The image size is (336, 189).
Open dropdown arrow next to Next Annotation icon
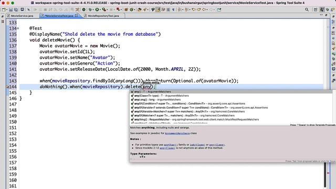point(183,10)
